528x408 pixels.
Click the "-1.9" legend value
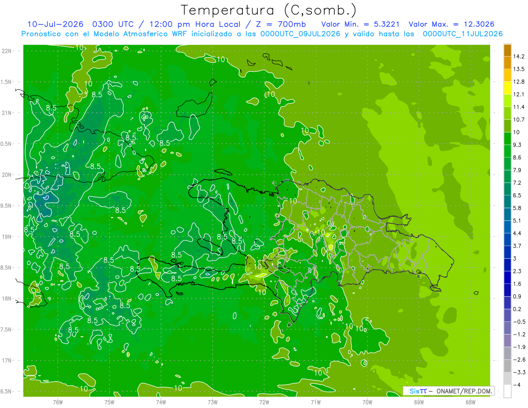coord(519,347)
